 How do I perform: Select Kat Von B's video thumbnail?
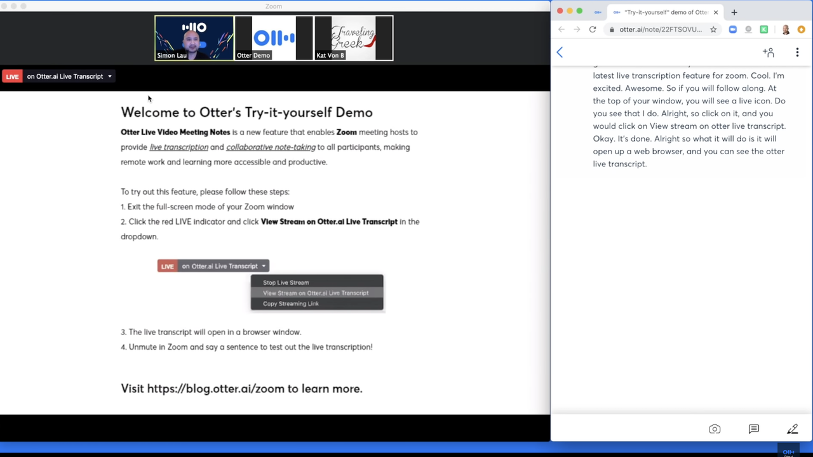(354, 38)
